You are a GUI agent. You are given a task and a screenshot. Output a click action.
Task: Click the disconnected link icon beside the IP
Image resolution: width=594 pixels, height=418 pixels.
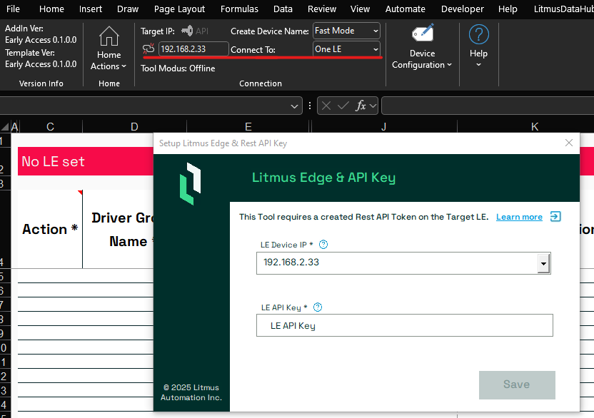pos(148,49)
